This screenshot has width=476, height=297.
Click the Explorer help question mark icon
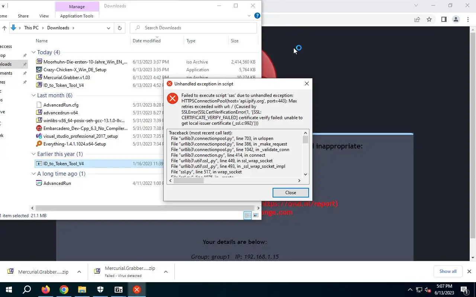(257, 16)
